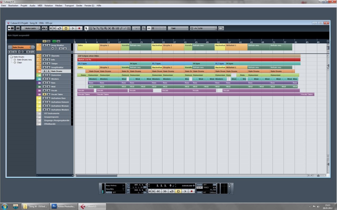Select the Split scissors tool

click(x=94, y=28)
